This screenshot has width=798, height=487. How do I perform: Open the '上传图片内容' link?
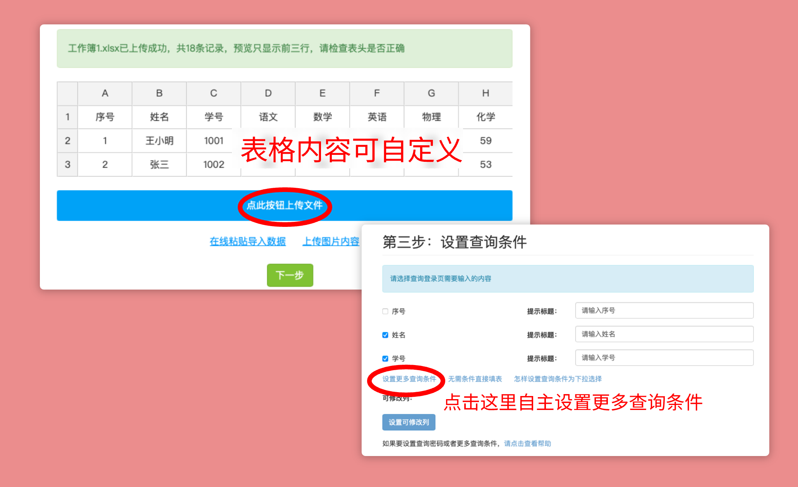[331, 242]
